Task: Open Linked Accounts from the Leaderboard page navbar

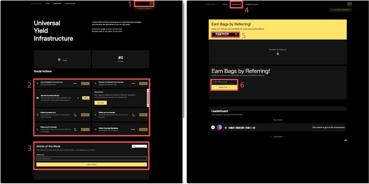Action: point(252,4)
